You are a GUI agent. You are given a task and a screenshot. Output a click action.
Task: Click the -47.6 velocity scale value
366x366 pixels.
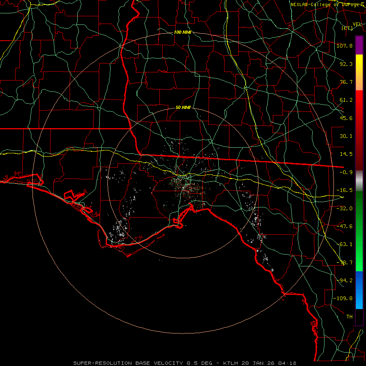[344, 227]
